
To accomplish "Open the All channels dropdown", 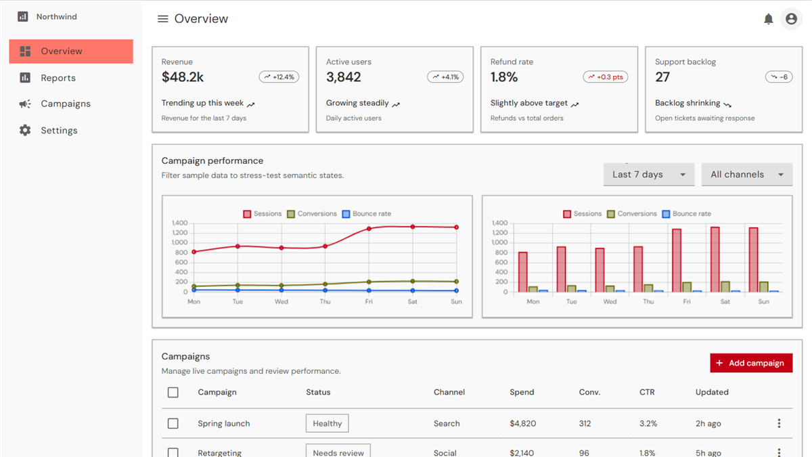I will pyautogui.click(x=747, y=175).
